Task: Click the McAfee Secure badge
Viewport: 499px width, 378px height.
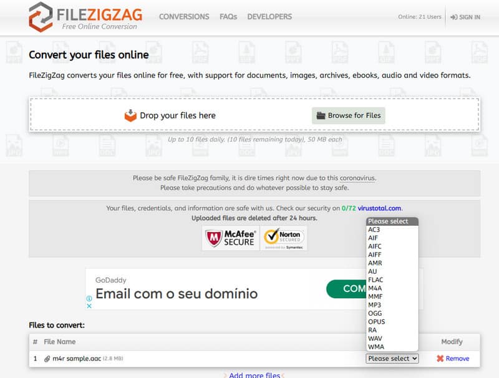Action: coord(231,238)
